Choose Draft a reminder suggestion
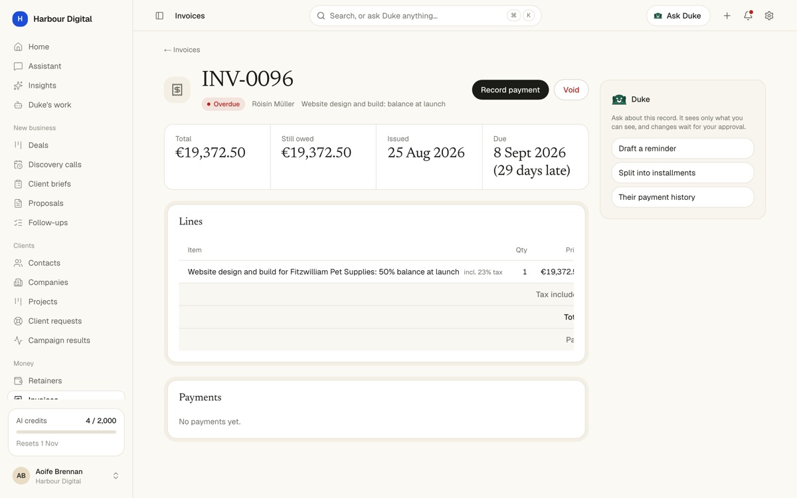 [683, 149]
